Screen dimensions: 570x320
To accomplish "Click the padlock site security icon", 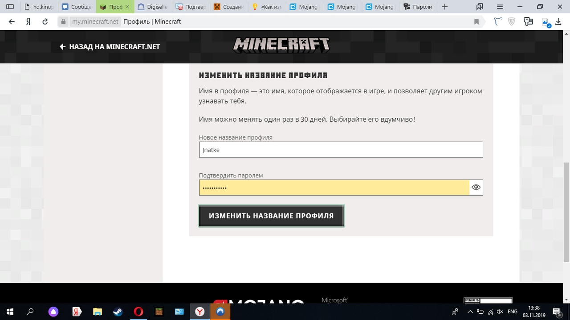I will pos(64,22).
